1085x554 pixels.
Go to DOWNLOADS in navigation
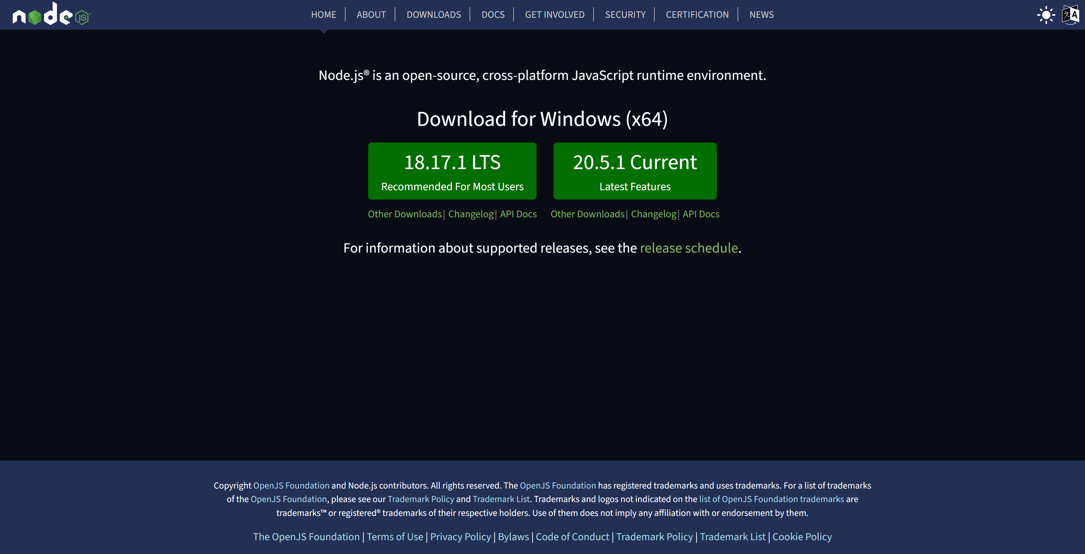(x=433, y=15)
